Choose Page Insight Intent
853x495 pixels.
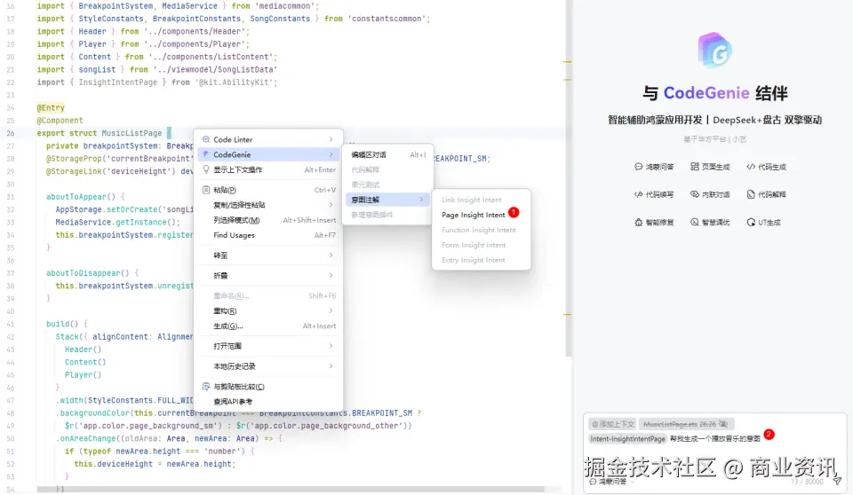click(474, 216)
